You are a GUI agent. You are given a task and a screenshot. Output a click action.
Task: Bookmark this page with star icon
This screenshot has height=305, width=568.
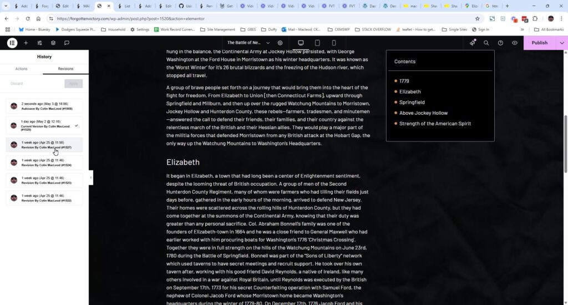tap(478, 18)
